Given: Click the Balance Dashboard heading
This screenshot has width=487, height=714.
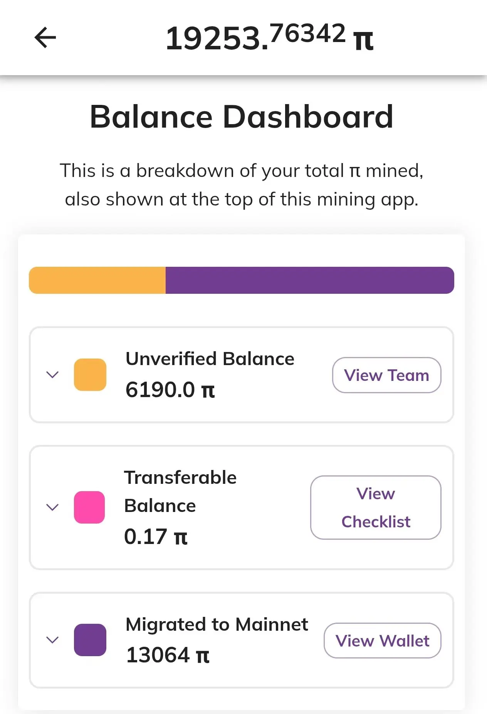Looking at the screenshot, I should point(242,116).
